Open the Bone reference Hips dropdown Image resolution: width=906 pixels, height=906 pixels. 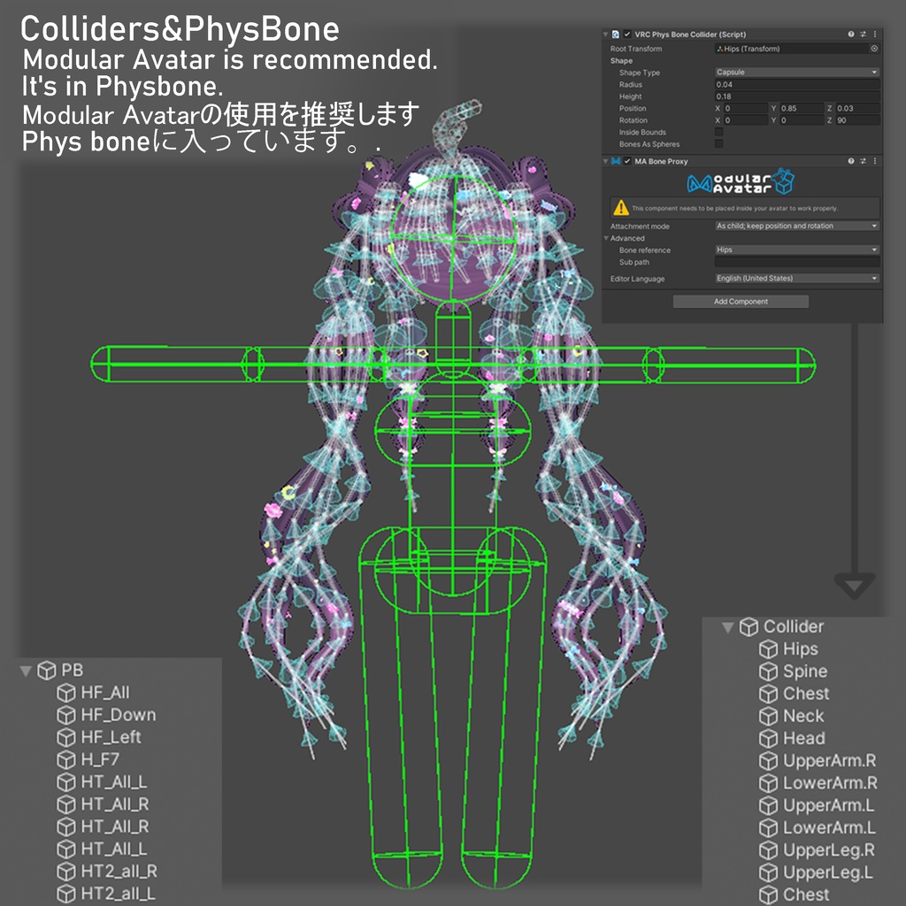[797, 250]
